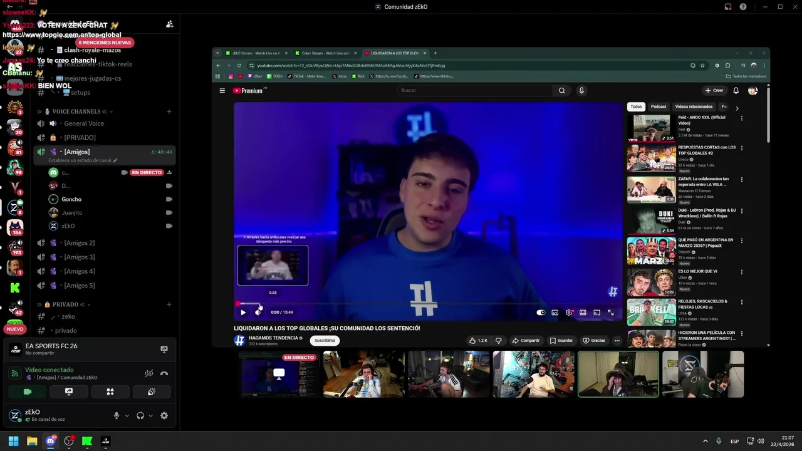Toggle the noise suppression icon next to Video conectado
This screenshot has height=451, width=802.
pyautogui.click(x=149, y=373)
